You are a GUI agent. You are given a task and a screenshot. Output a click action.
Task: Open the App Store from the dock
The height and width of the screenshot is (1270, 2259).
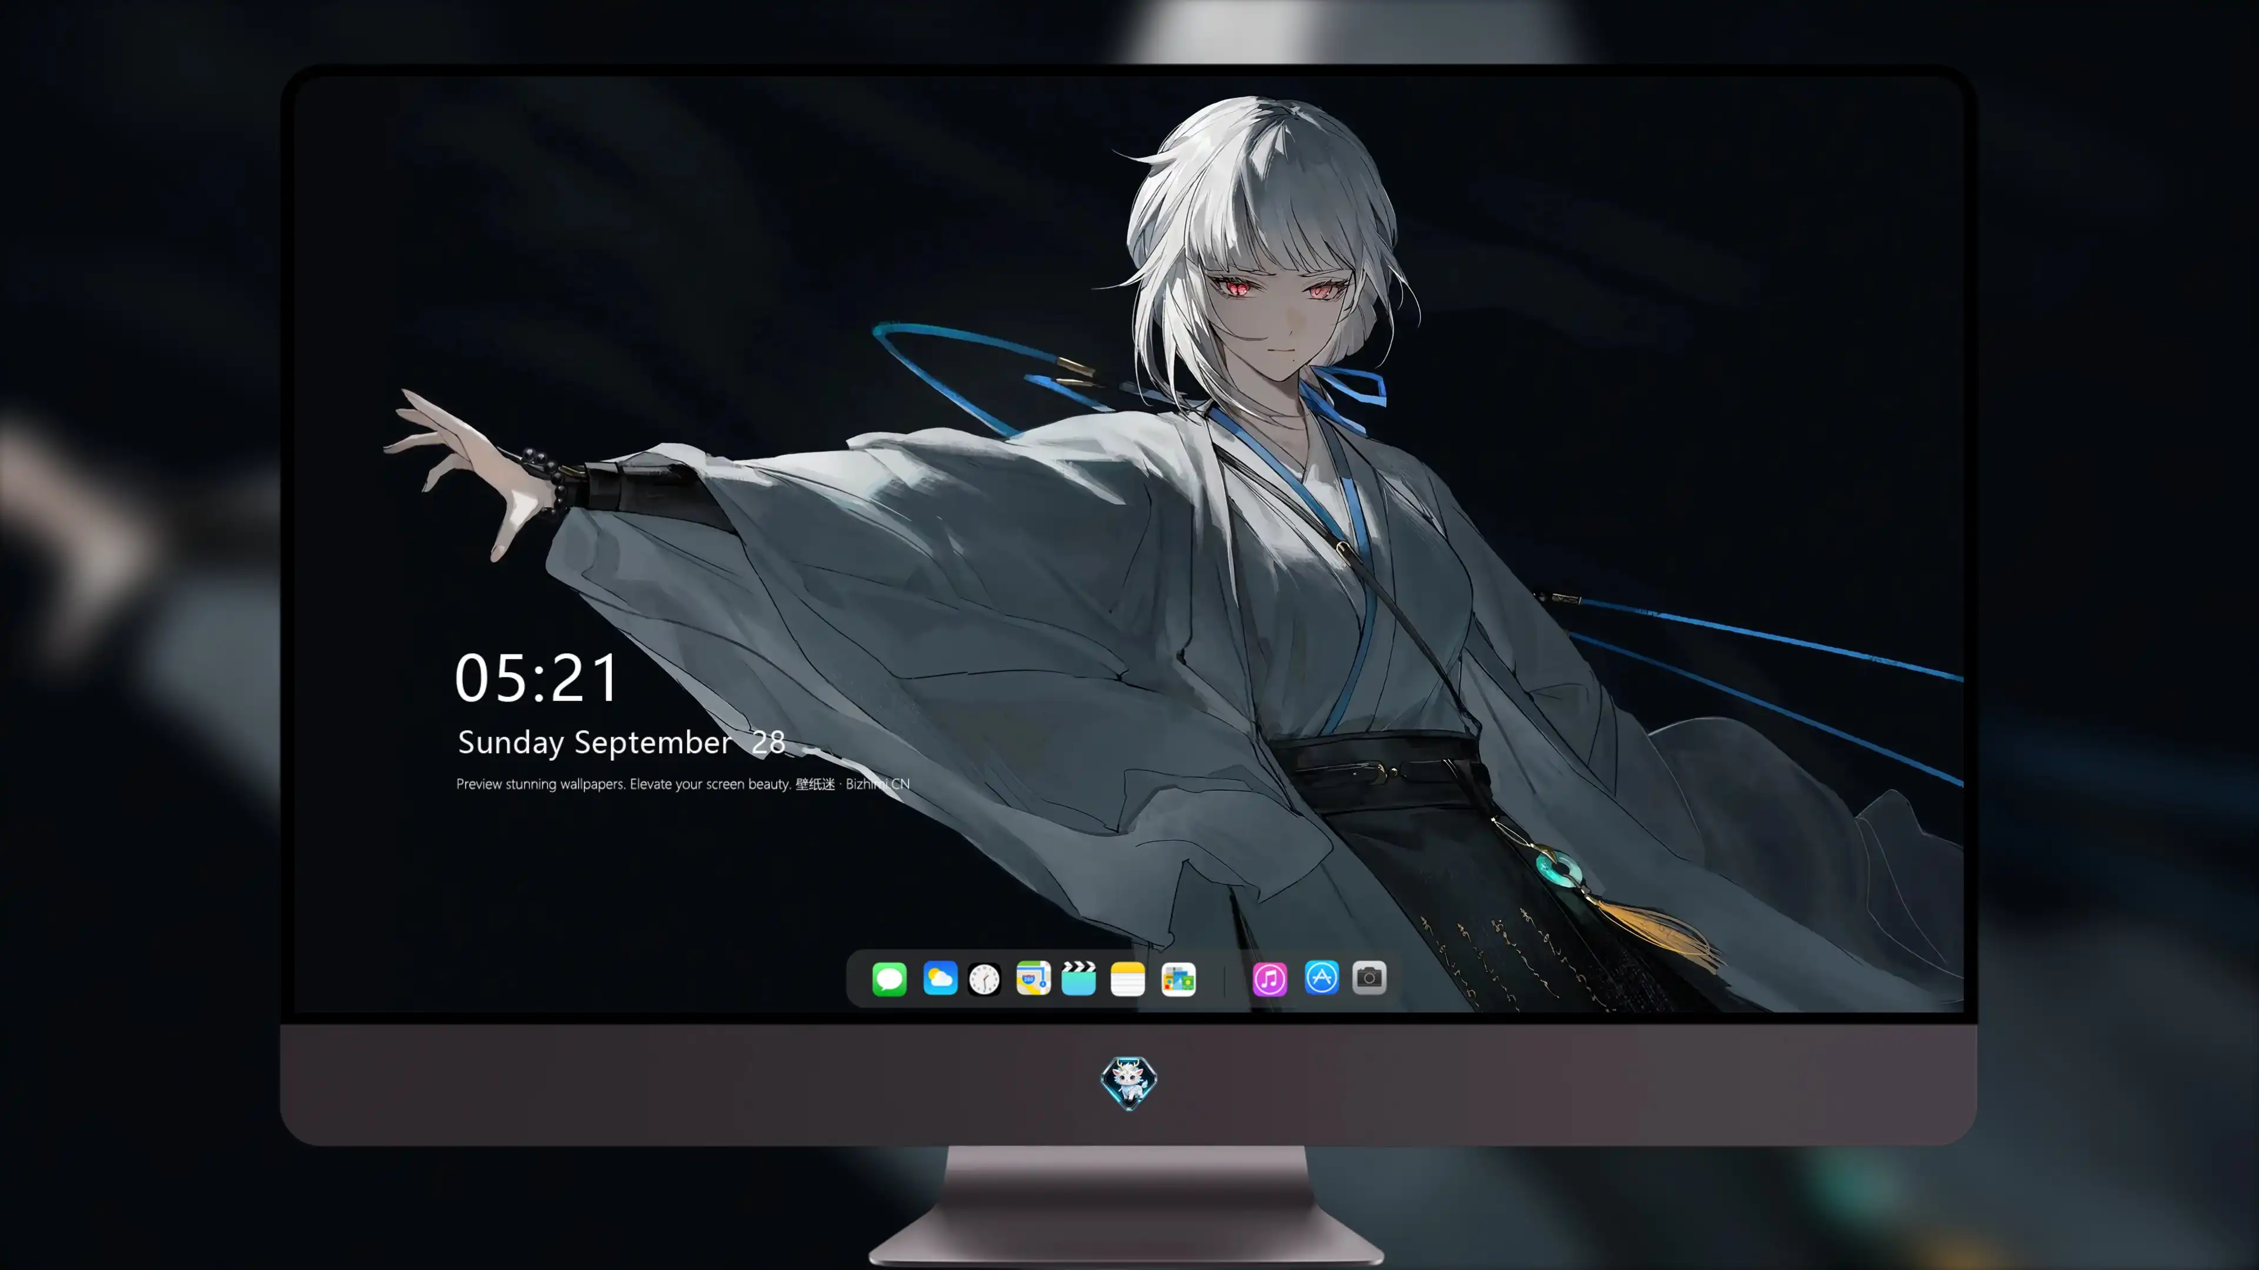pyautogui.click(x=1321, y=977)
